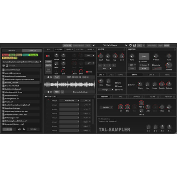Click the MIDI LEARN button
Viewport: 177px width, 177px height.
(152, 45)
